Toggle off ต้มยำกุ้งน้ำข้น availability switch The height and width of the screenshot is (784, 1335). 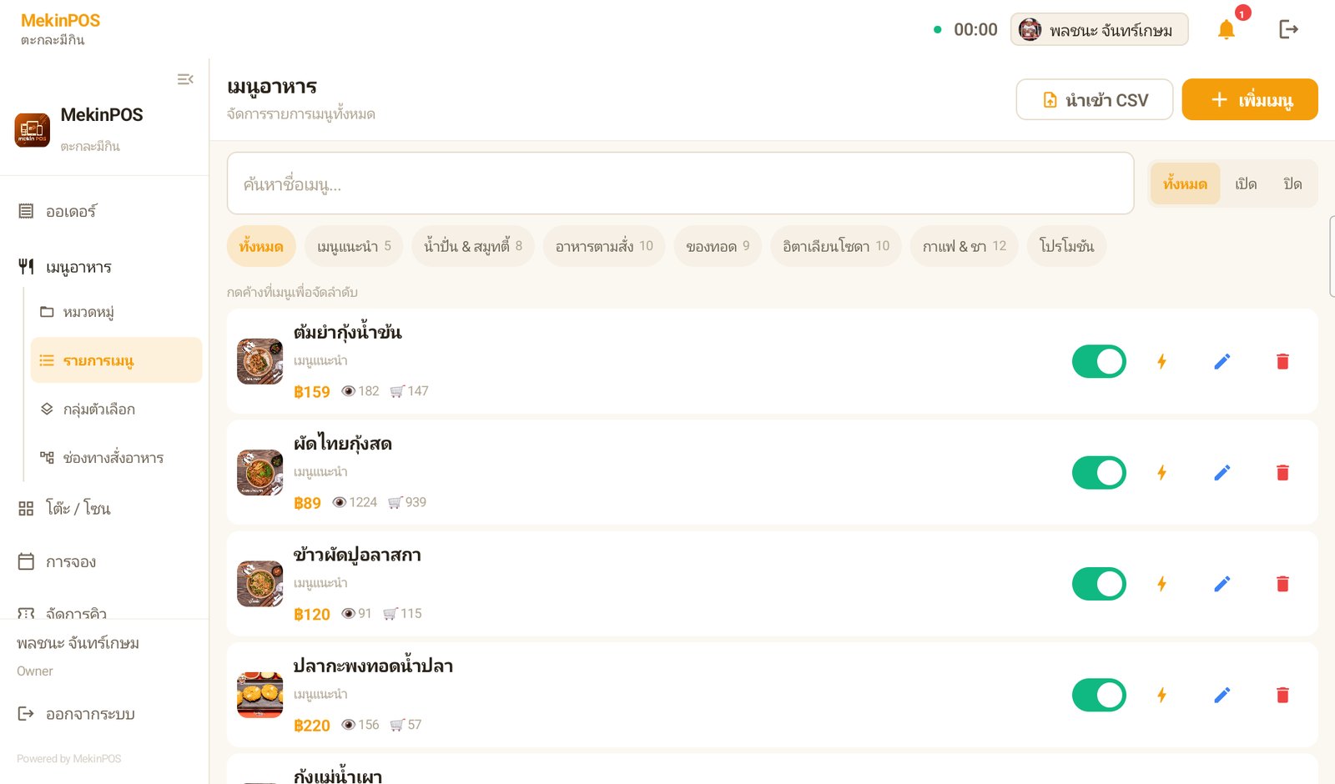1099,361
